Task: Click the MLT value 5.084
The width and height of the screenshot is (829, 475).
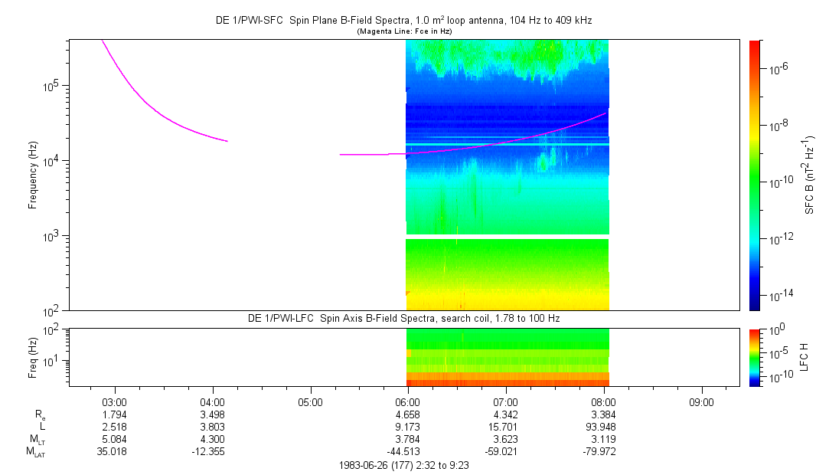Action: pyautogui.click(x=115, y=439)
